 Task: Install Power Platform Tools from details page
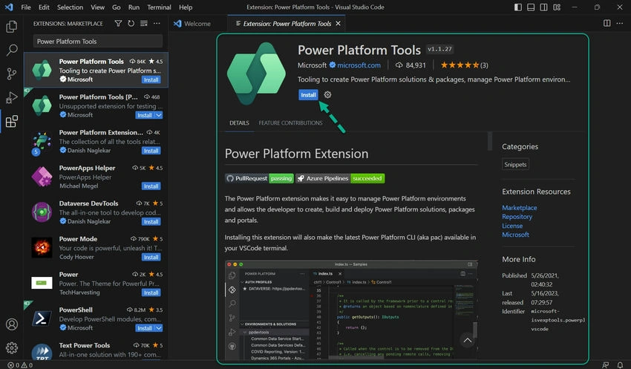click(x=308, y=95)
